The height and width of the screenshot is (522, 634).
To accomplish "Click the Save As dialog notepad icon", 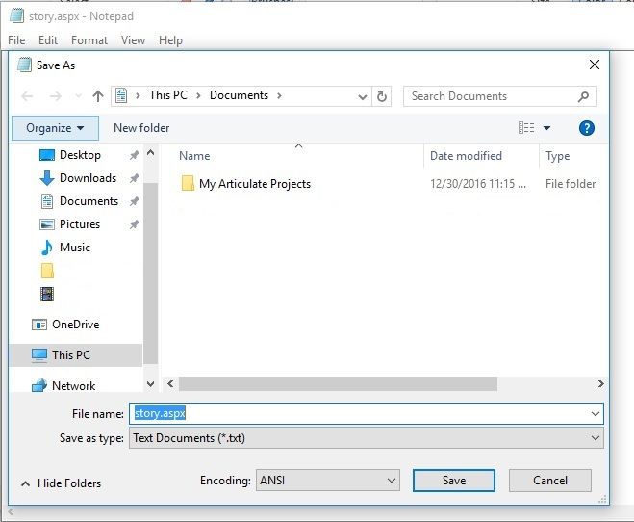I will point(24,65).
